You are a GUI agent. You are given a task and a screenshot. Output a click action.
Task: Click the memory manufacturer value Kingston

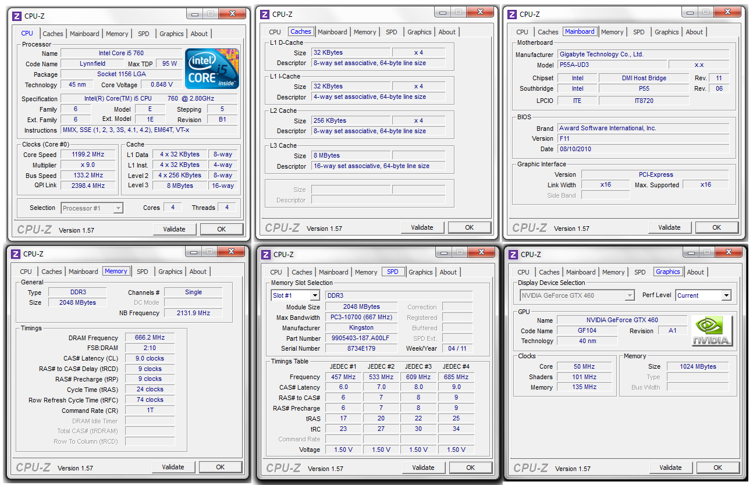click(361, 327)
